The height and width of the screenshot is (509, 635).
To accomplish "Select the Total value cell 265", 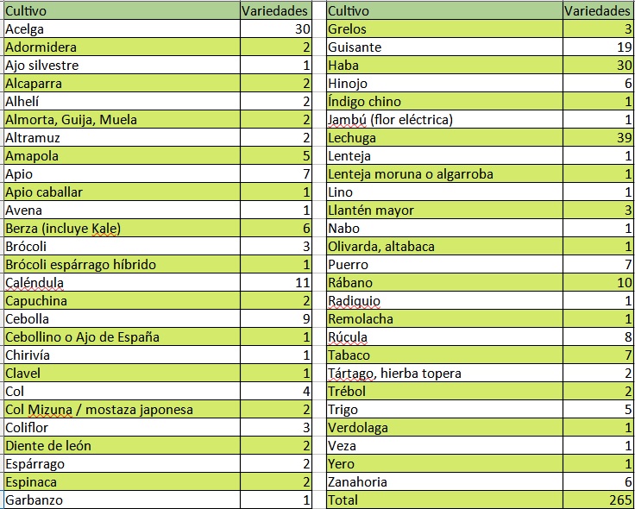I will click(x=598, y=500).
